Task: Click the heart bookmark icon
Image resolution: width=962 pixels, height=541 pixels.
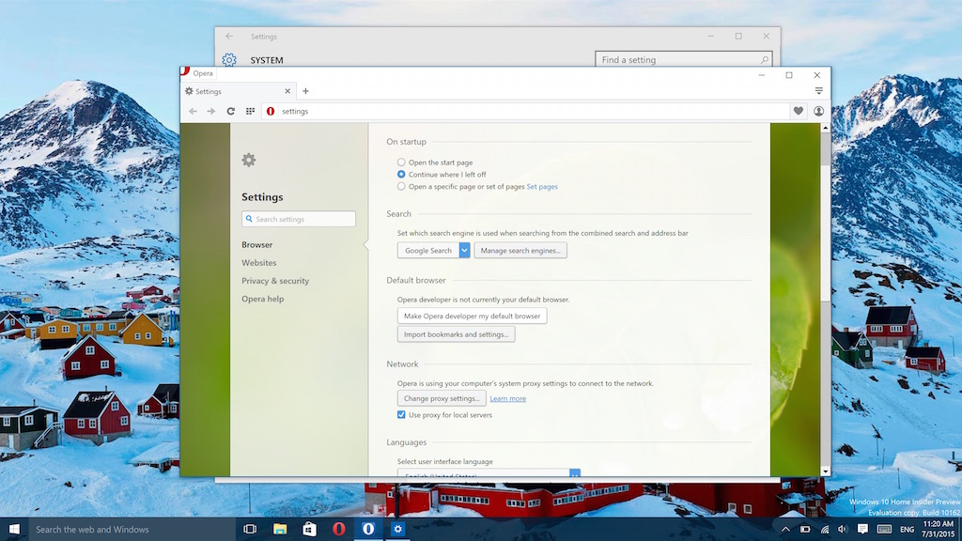Action: [x=799, y=111]
